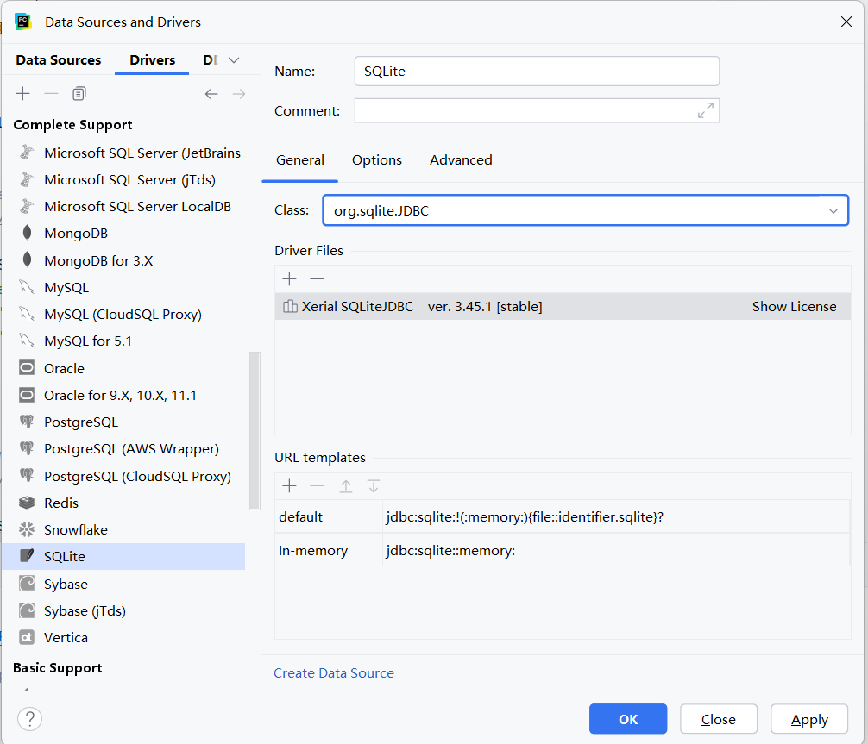Screen dimensions: 868x744
Task: Apply the driver changes
Action: coord(808,718)
